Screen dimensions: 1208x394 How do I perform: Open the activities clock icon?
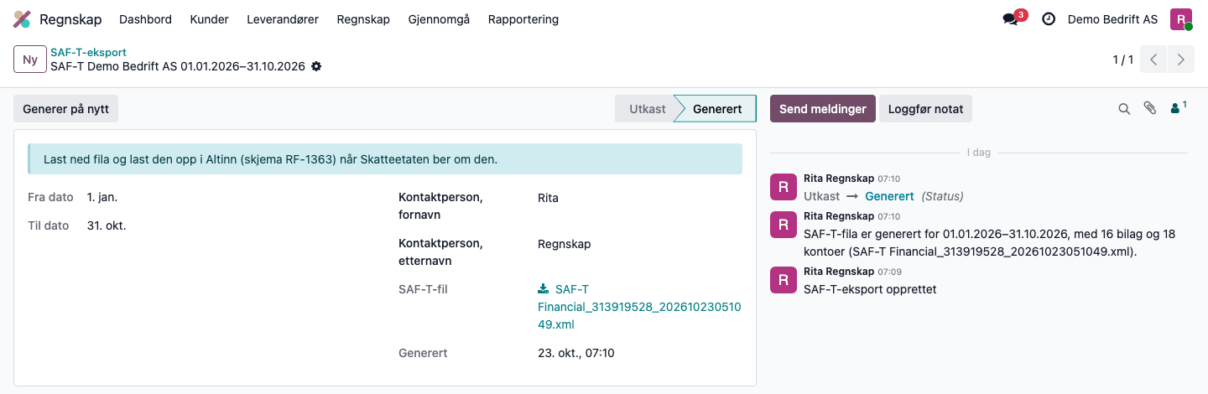click(1049, 19)
